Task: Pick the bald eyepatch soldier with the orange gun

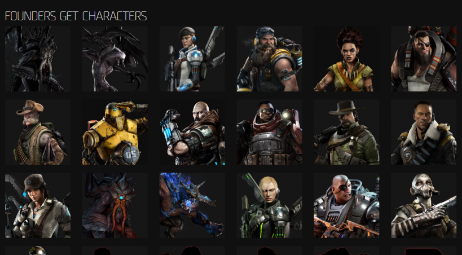Action: point(346,205)
